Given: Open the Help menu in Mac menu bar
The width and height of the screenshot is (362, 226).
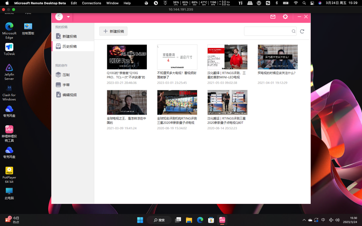Looking at the screenshot, I should (127, 3).
